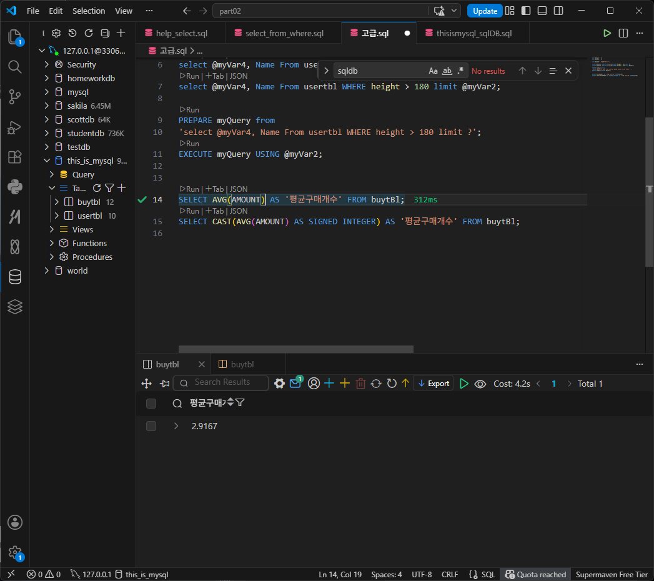Check the row checkbox for 2.9167
The width and height of the screenshot is (654, 581).
[151, 426]
